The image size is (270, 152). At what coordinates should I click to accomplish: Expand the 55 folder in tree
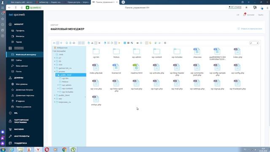(55, 61)
